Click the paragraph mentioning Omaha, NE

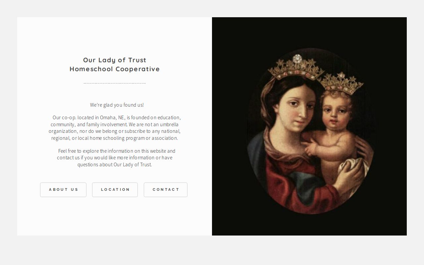(x=115, y=128)
